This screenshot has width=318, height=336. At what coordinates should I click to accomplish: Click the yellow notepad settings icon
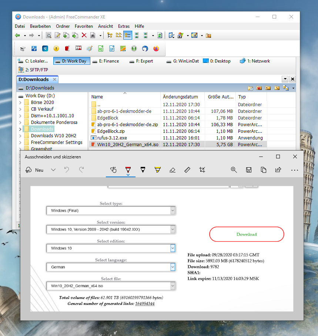tap(194, 36)
